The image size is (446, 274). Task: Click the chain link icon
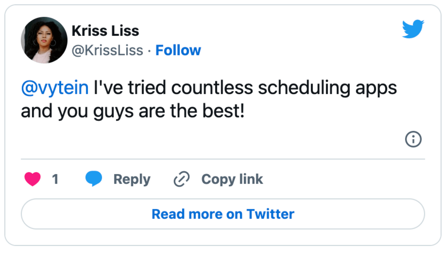pos(181,179)
